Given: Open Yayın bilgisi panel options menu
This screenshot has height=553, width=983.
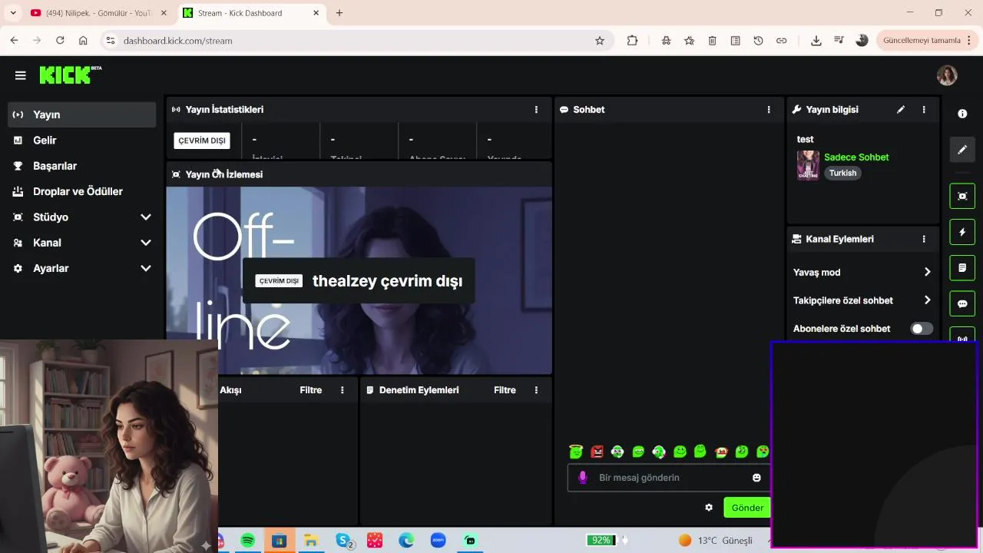Looking at the screenshot, I should 924,110.
